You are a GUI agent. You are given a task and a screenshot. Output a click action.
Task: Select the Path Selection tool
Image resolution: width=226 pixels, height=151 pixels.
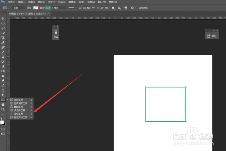point(3,95)
